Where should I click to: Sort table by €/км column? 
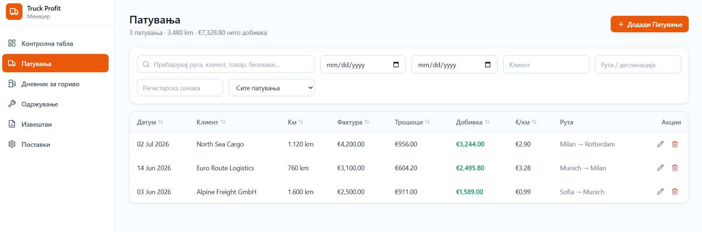pos(526,122)
